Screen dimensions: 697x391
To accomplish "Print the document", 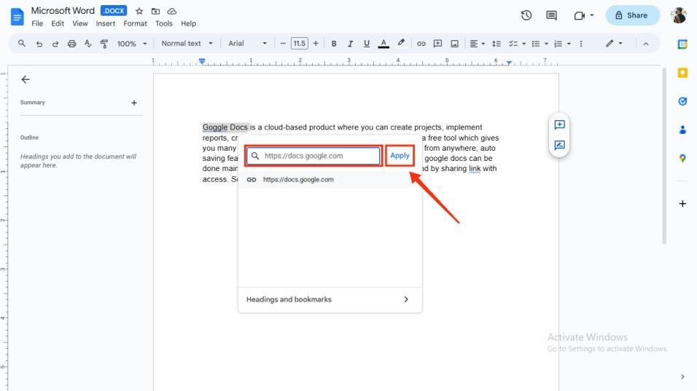I will (71, 44).
